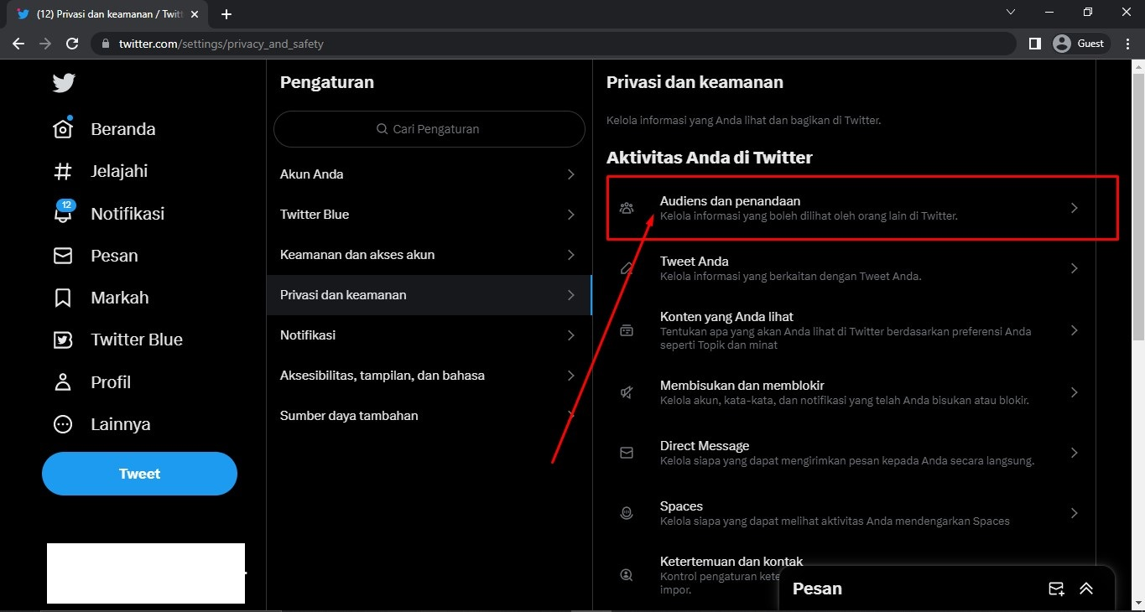Open the Chrome three-dot menu

tap(1128, 44)
